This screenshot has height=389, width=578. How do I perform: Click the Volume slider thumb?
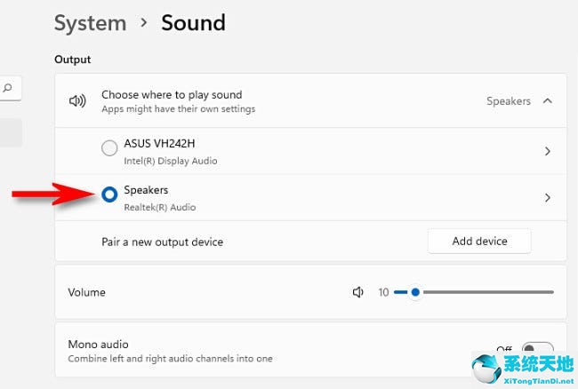click(415, 292)
